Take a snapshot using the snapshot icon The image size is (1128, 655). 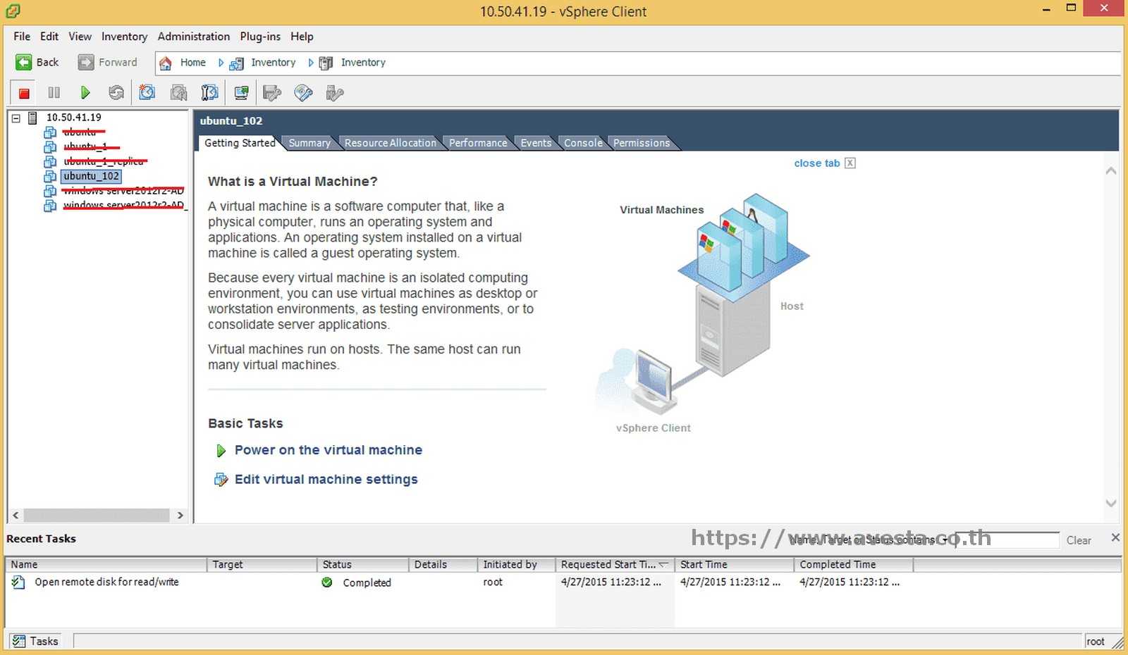pos(147,92)
